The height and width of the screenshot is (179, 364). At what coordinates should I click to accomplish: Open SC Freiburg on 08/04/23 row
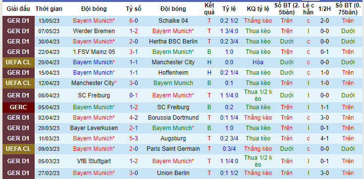94,95
